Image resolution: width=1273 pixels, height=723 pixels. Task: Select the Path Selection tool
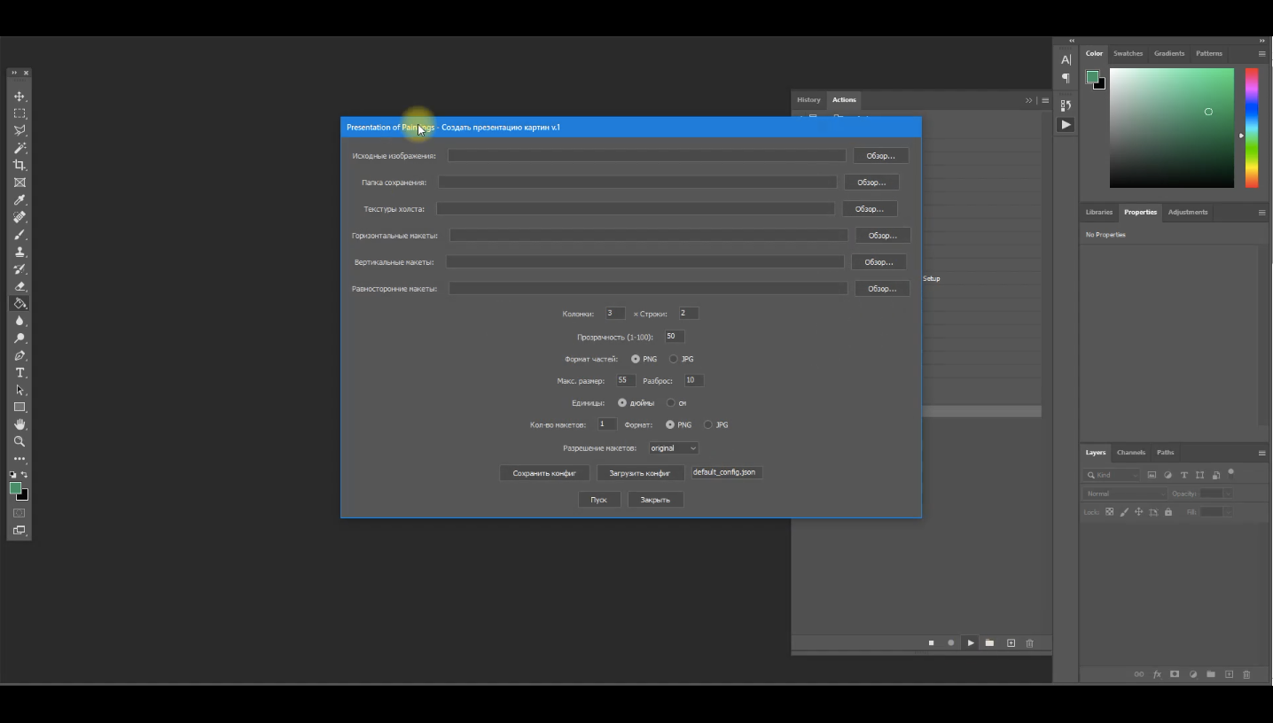(20, 390)
